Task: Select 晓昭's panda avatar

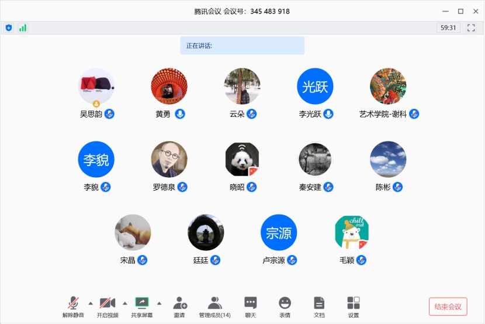Action: (x=242, y=160)
